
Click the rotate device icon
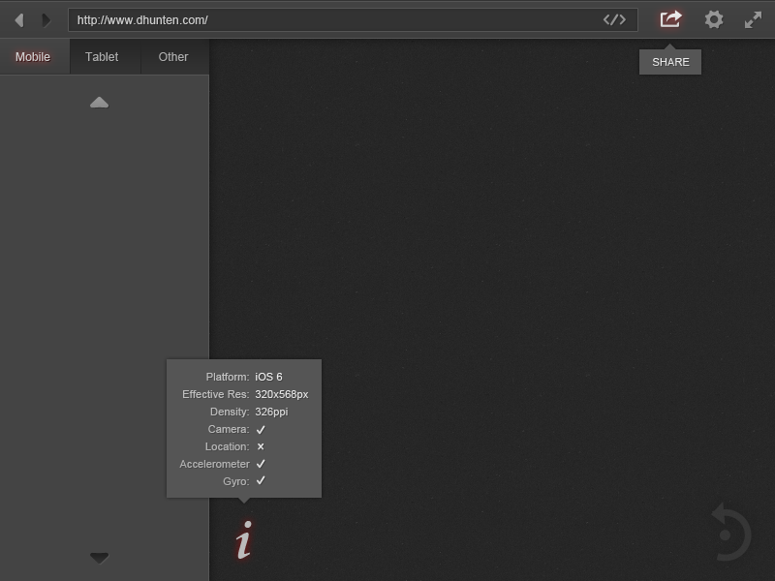(731, 533)
